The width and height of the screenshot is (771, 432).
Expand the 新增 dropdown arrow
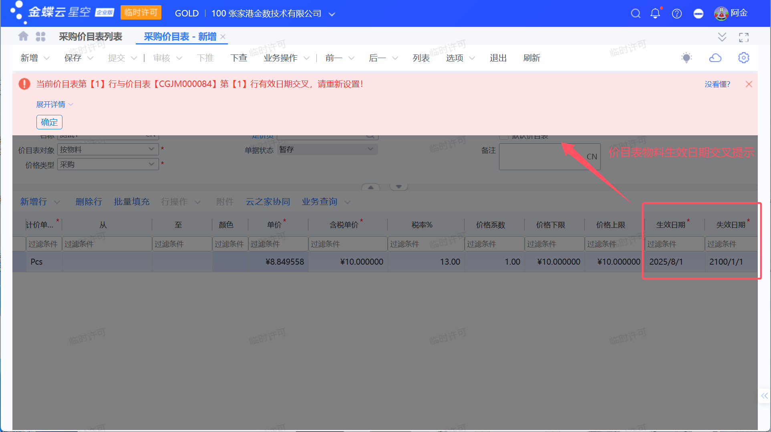[46, 58]
